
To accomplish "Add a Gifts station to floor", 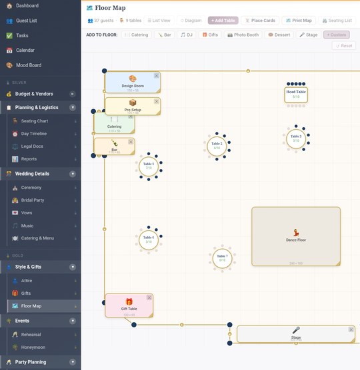I will click(210, 35).
